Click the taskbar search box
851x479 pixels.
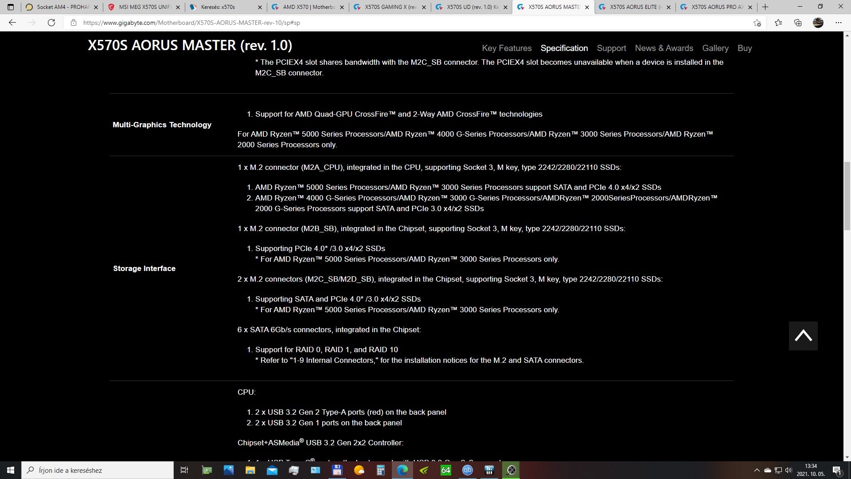tap(98, 470)
